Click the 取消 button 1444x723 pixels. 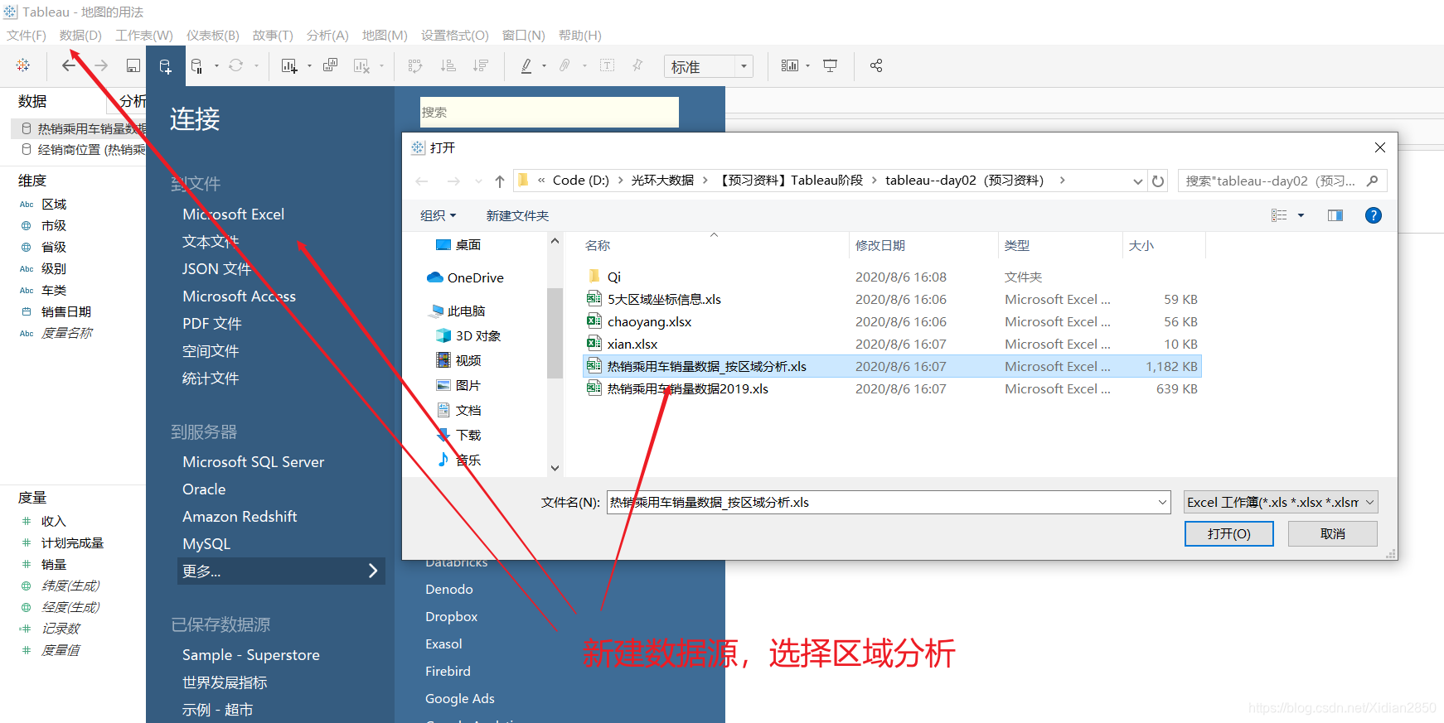pos(1333,533)
